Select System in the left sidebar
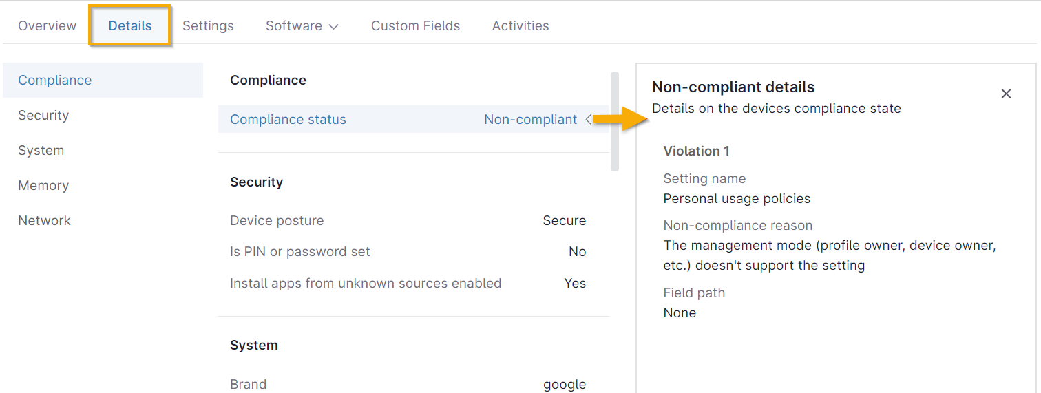Screen dimensions: 1041x393 pyautogui.click(x=41, y=150)
